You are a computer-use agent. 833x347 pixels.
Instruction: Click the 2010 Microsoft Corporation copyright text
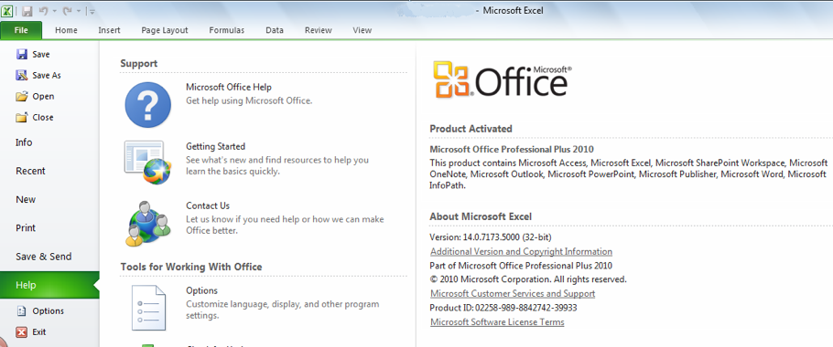pyautogui.click(x=528, y=279)
